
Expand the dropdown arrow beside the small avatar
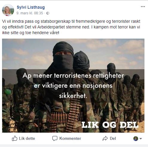pos(141,139)
